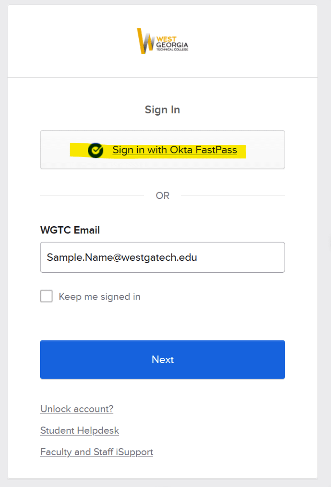Screen dimensions: 331x487
Task: Open the Sign In header area
Action: [163, 109]
